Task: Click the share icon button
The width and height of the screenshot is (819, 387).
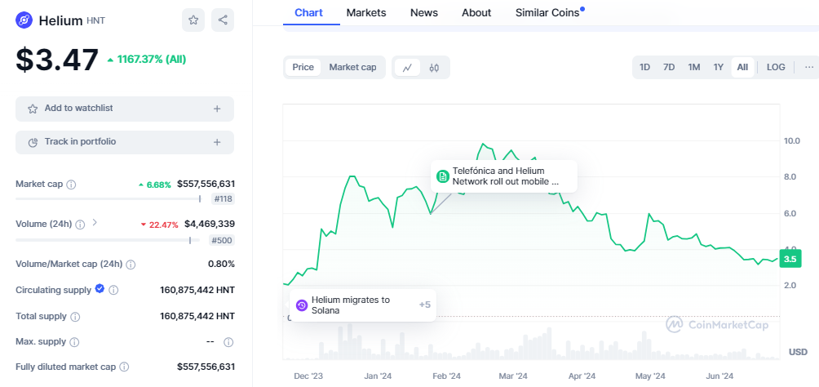Action: point(223,20)
